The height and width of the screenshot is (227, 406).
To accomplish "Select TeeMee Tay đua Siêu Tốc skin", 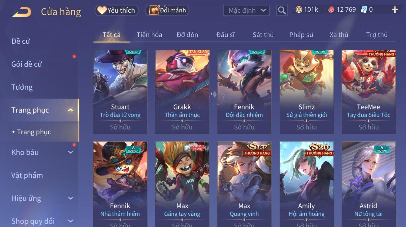I will [x=369, y=92].
